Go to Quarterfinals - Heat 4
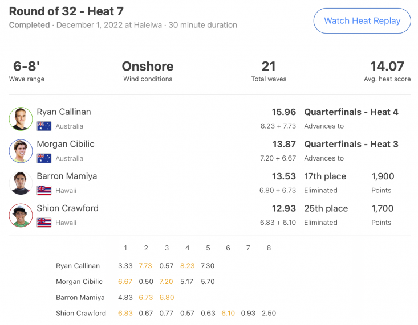The image size is (418, 325). pos(351,112)
